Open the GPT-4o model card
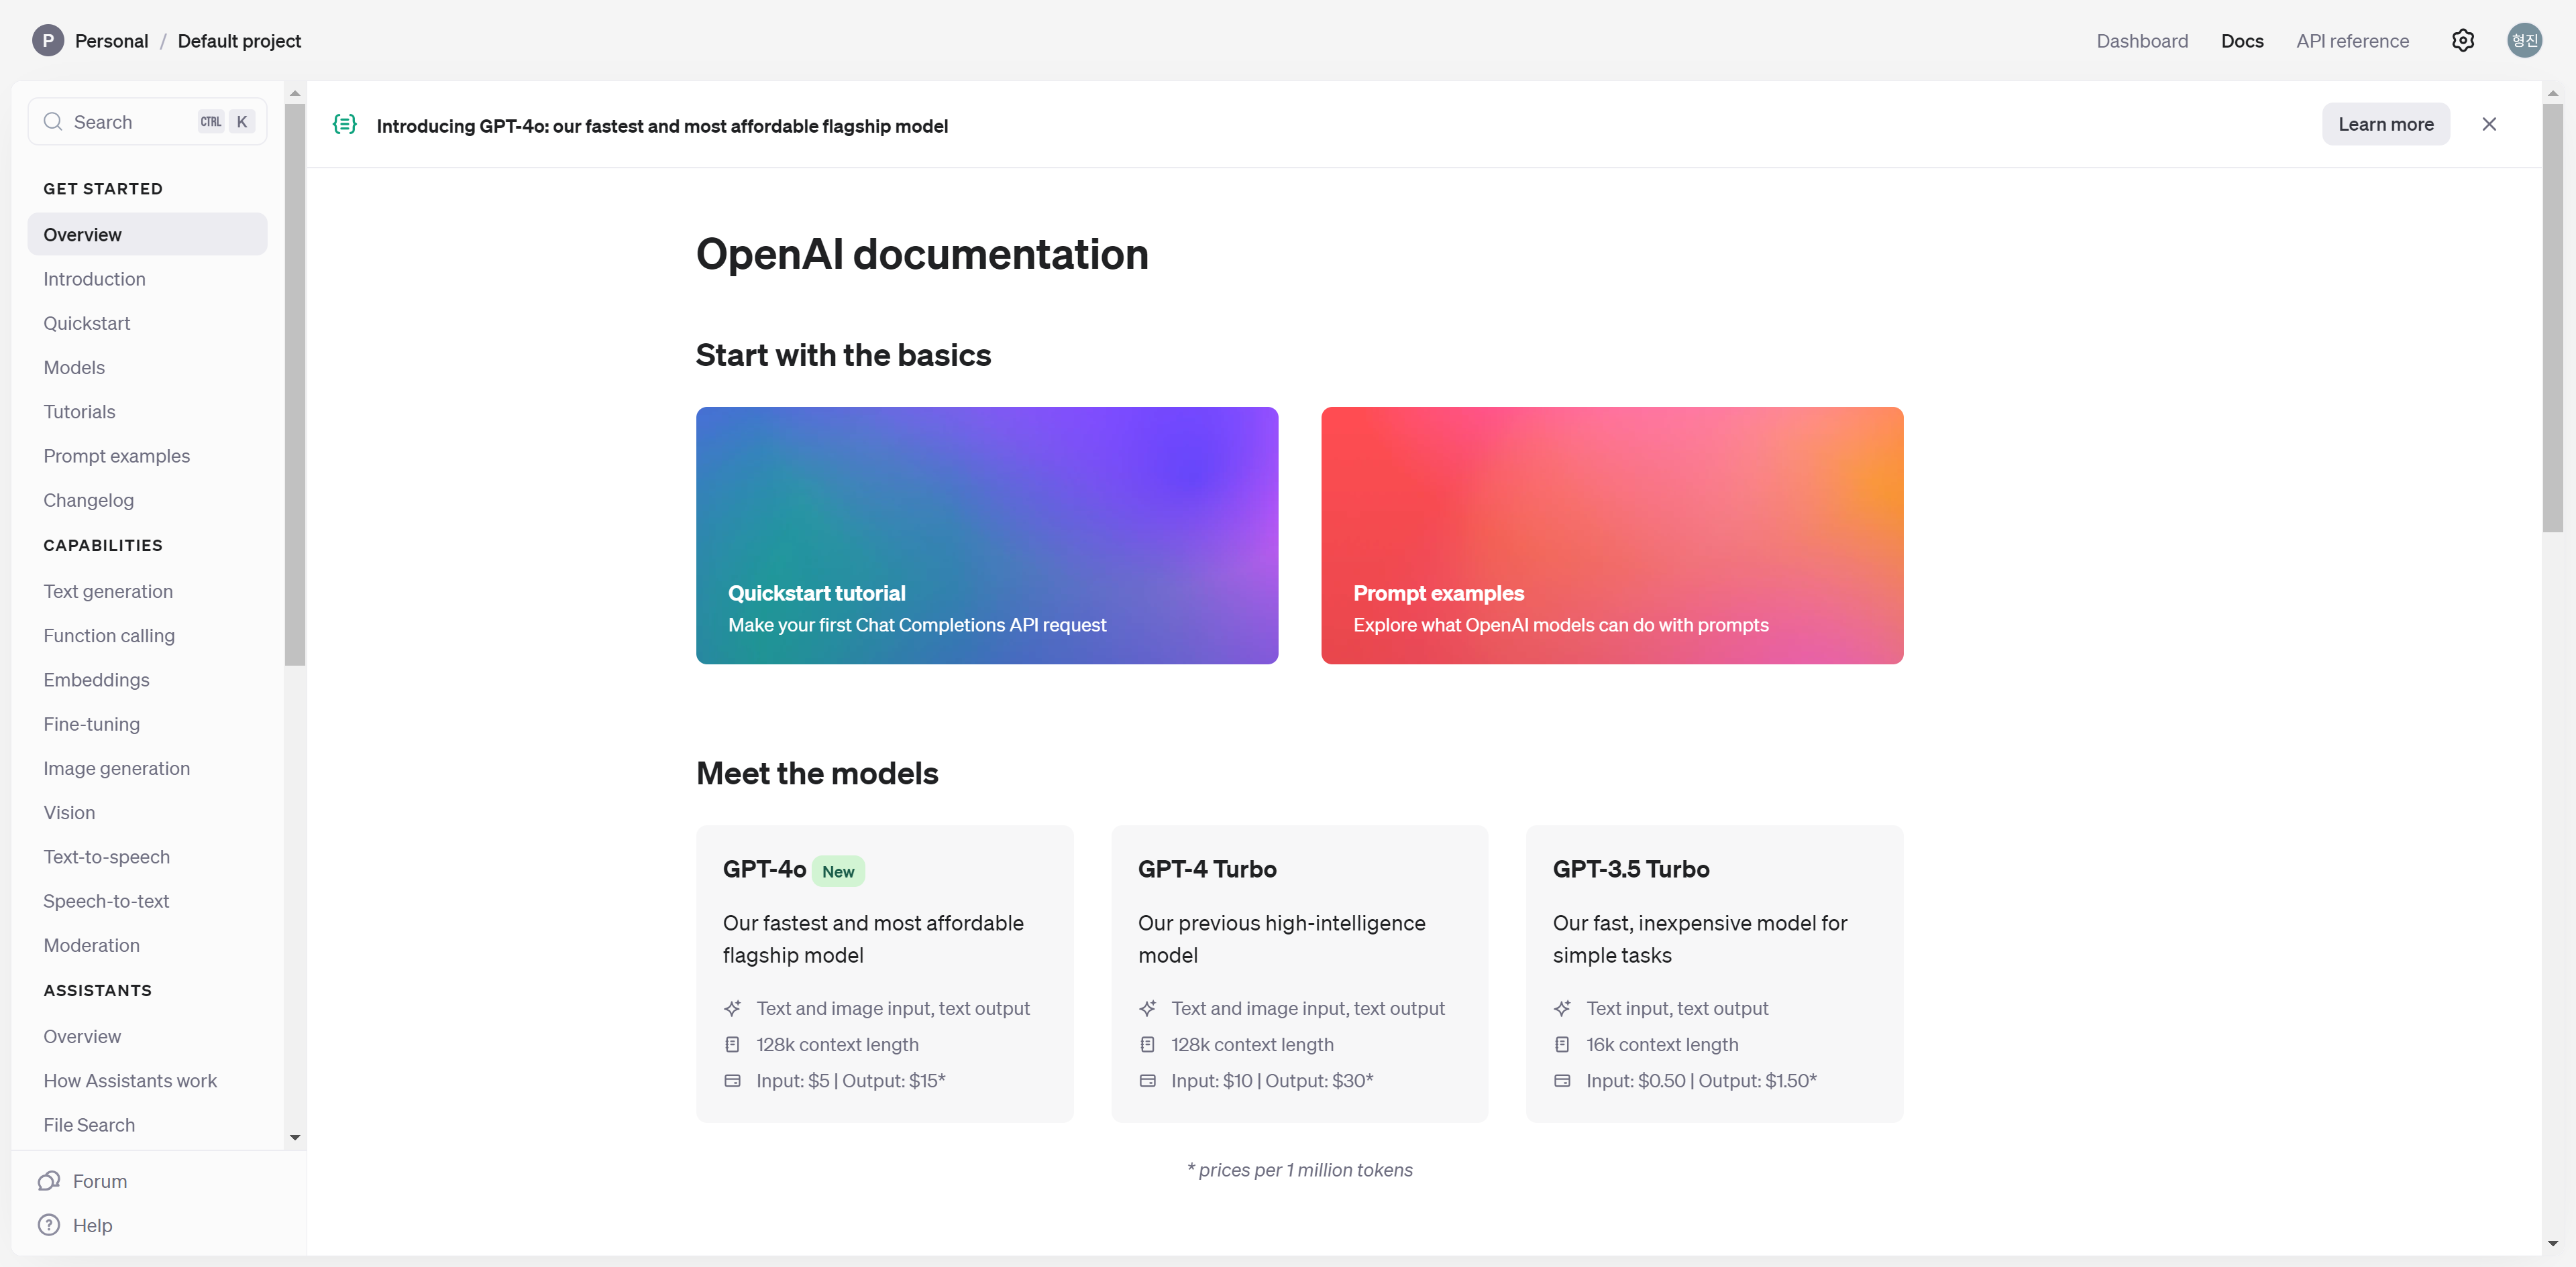This screenshot has height=1267, width=2576. [885, 974]
